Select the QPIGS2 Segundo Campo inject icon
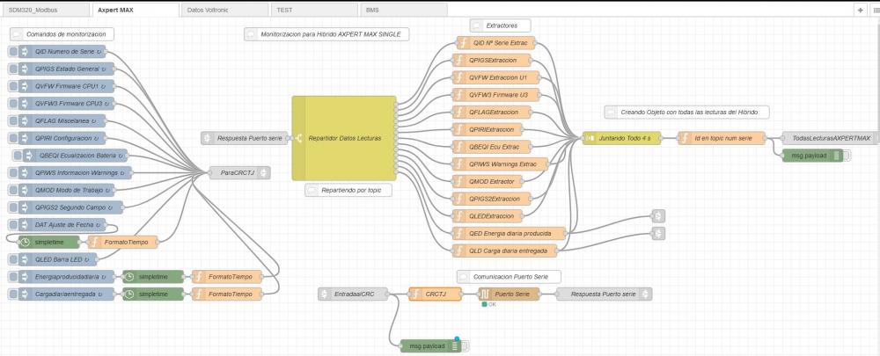 pos(24,207)
